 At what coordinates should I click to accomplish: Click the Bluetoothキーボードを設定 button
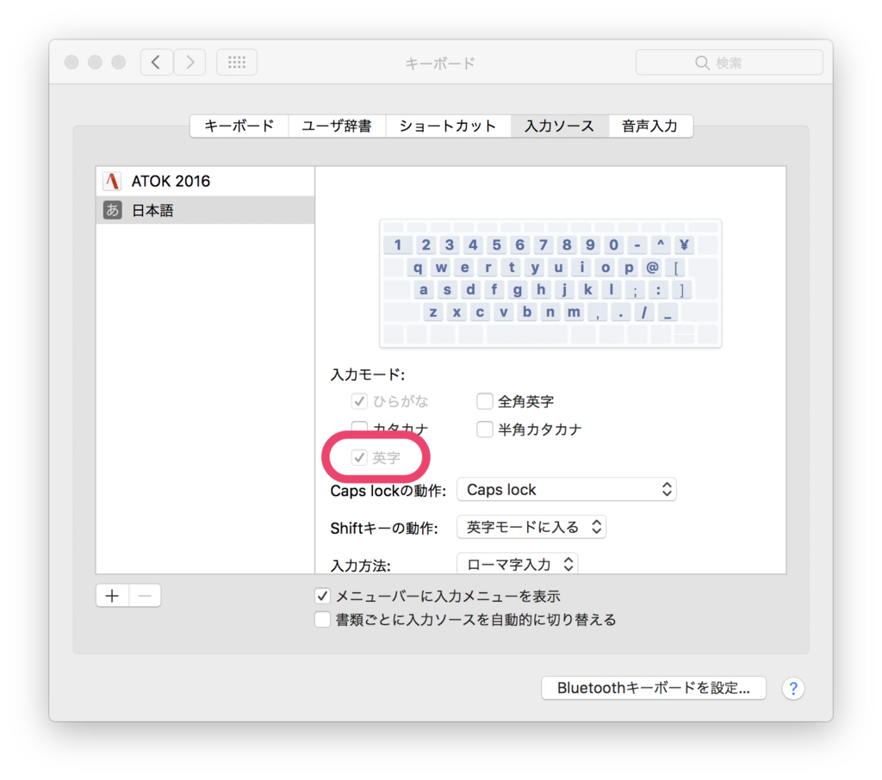653,688
